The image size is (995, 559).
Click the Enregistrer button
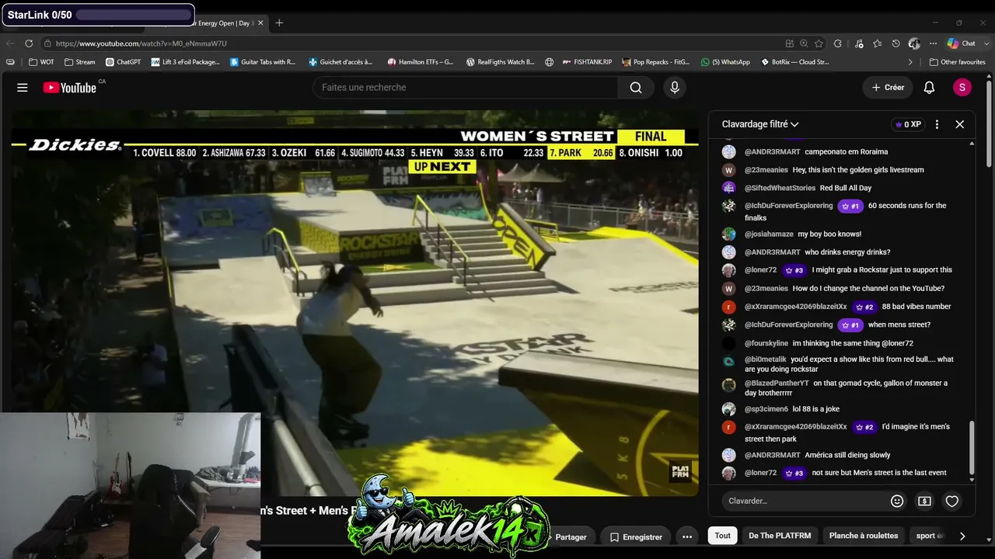point(636,536)
